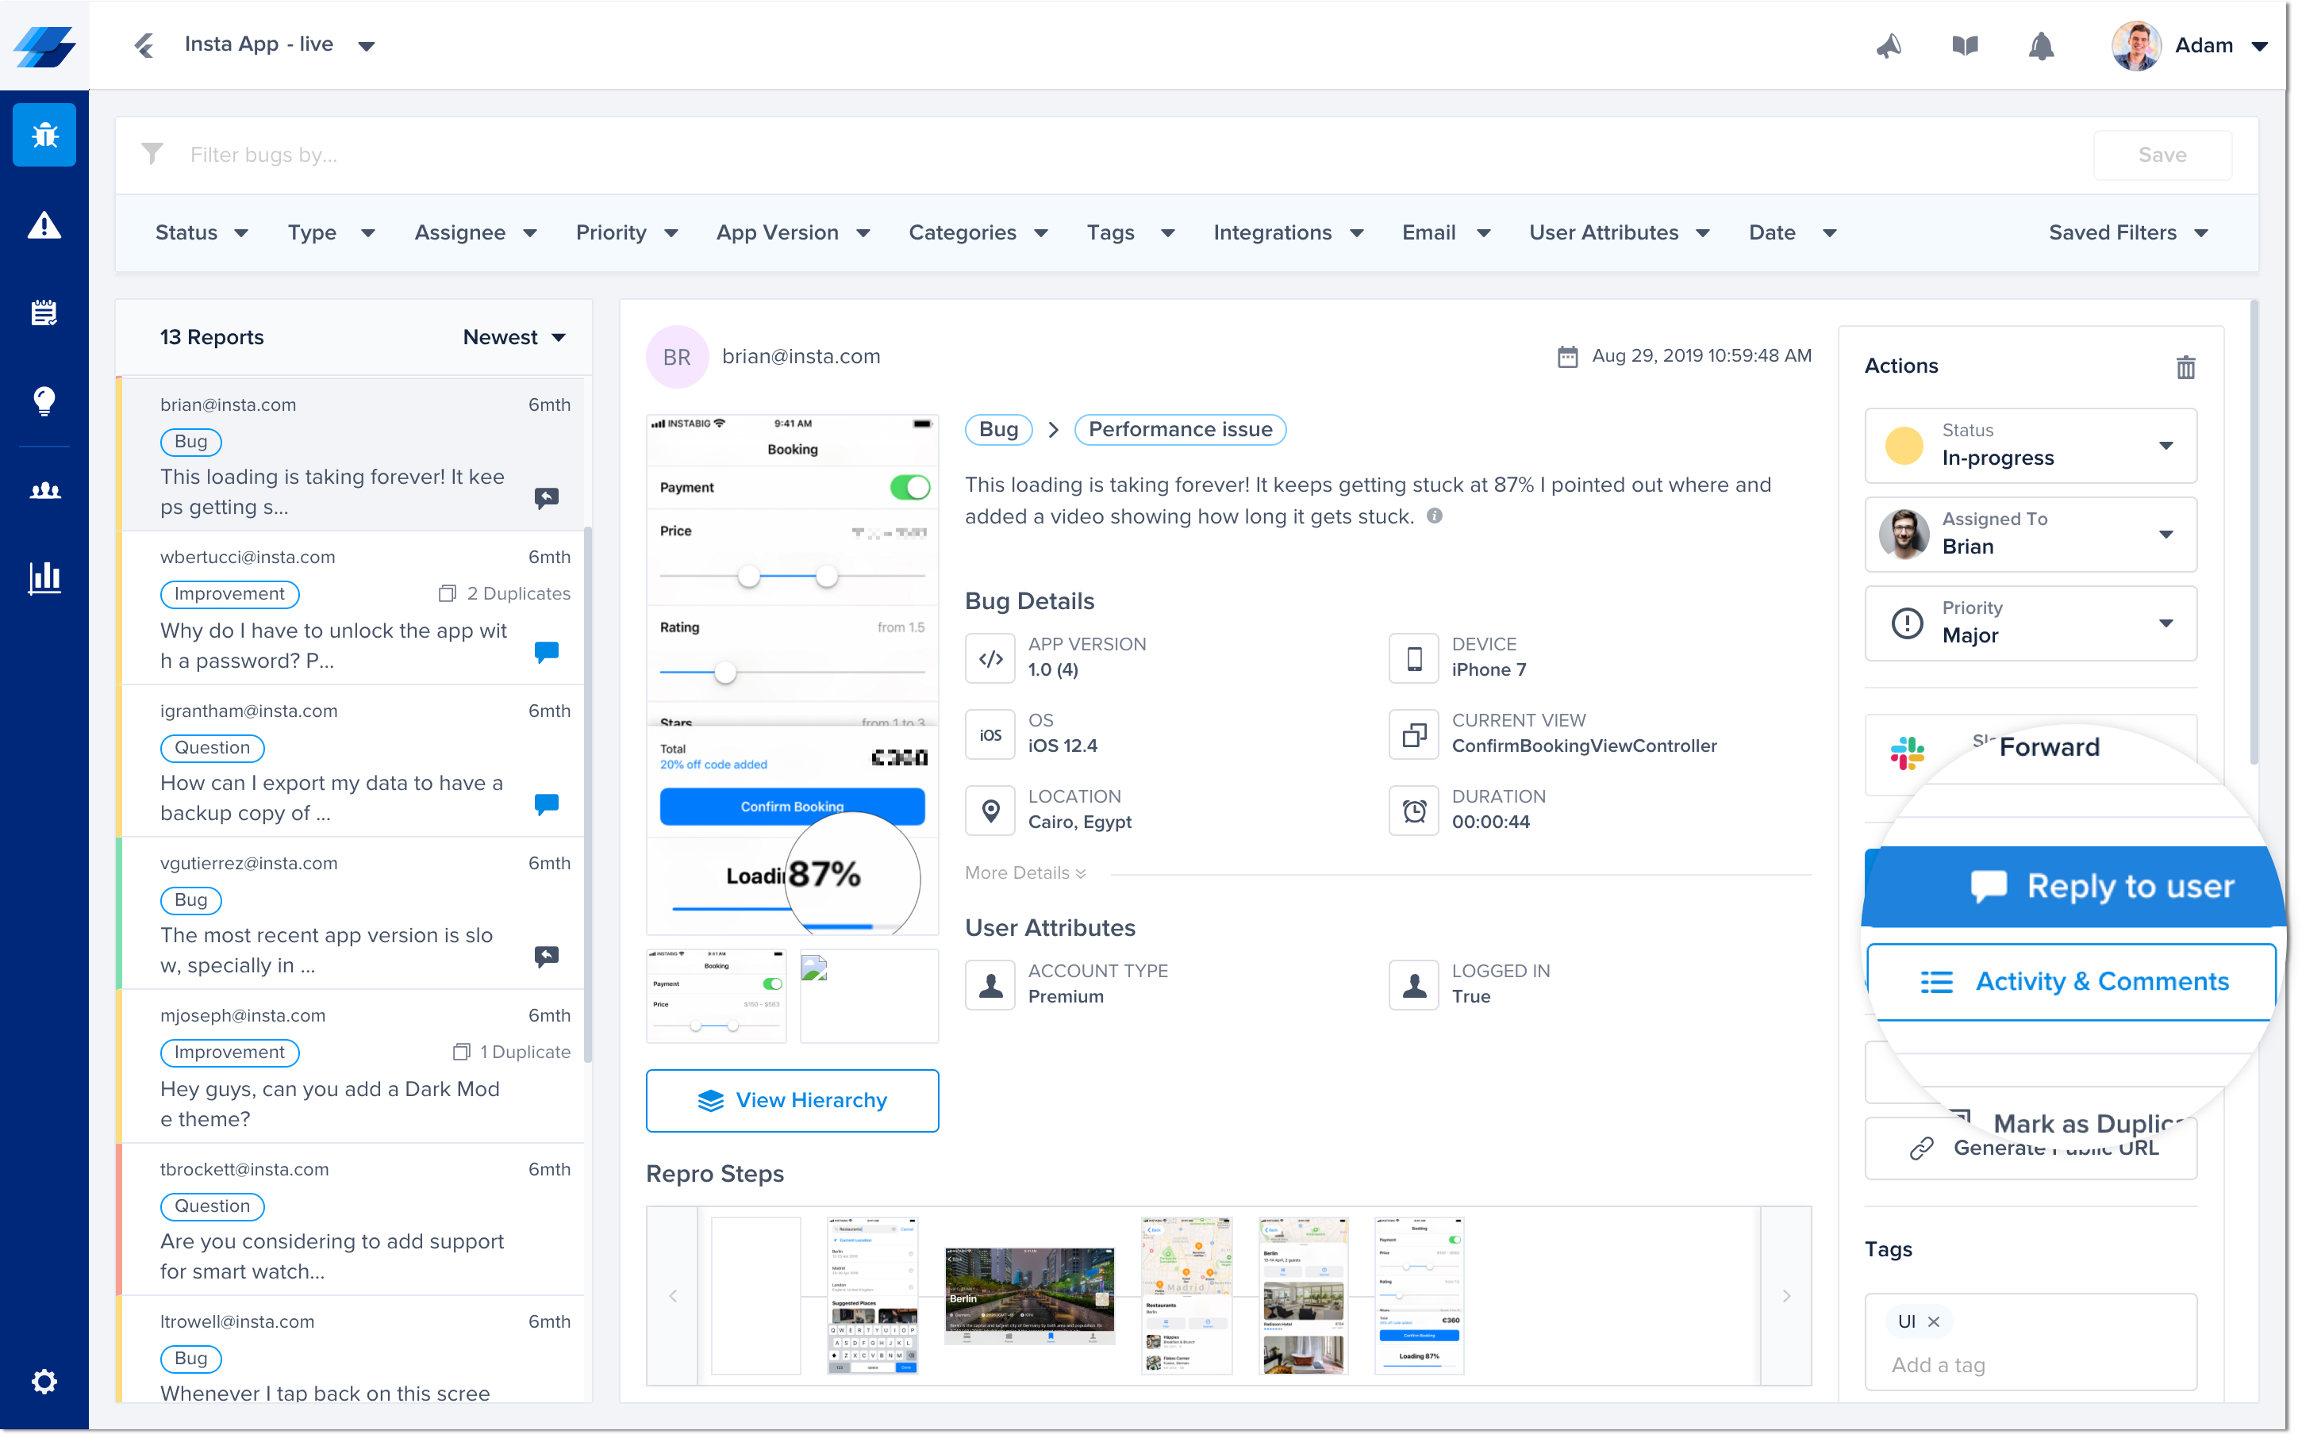Toggle the Payment switch in screenshot

click(909, 488)
